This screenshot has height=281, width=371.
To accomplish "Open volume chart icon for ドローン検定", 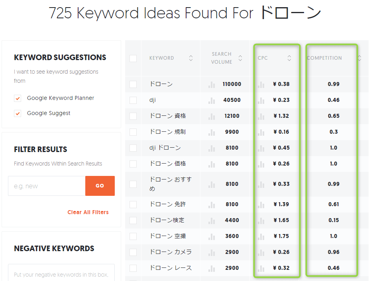I will coord(212,221).
